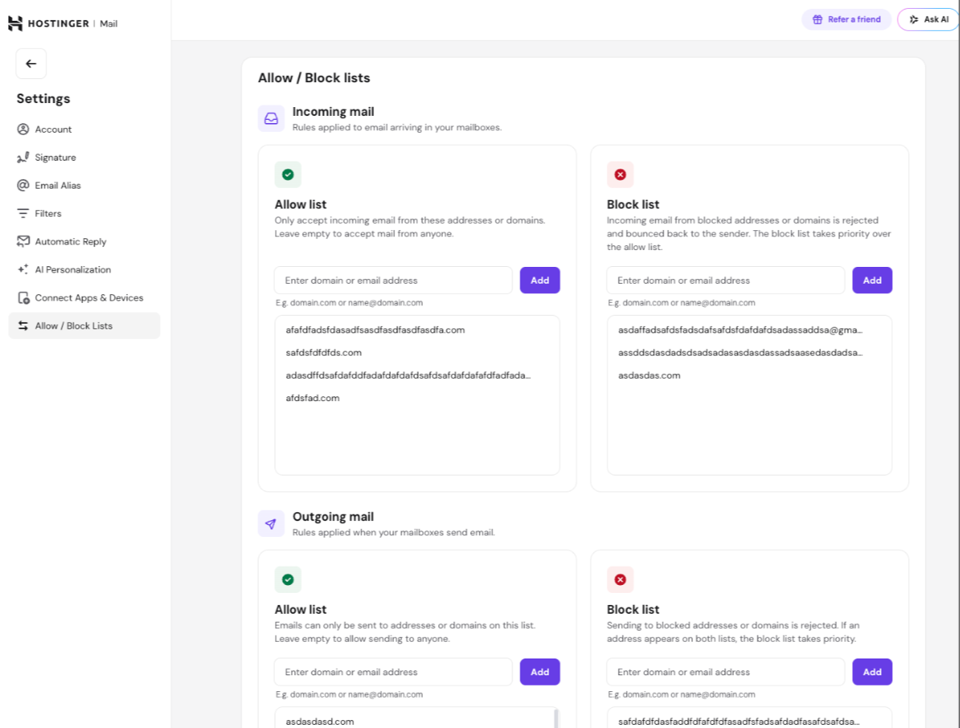Click the Email Alias @ icon
The width and height of the screenshot is (960, 728).
pyautogui.click(x=22, y=185)
